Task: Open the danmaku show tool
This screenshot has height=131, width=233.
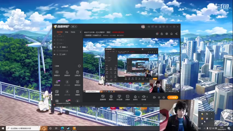Action: tap(77, 93)
